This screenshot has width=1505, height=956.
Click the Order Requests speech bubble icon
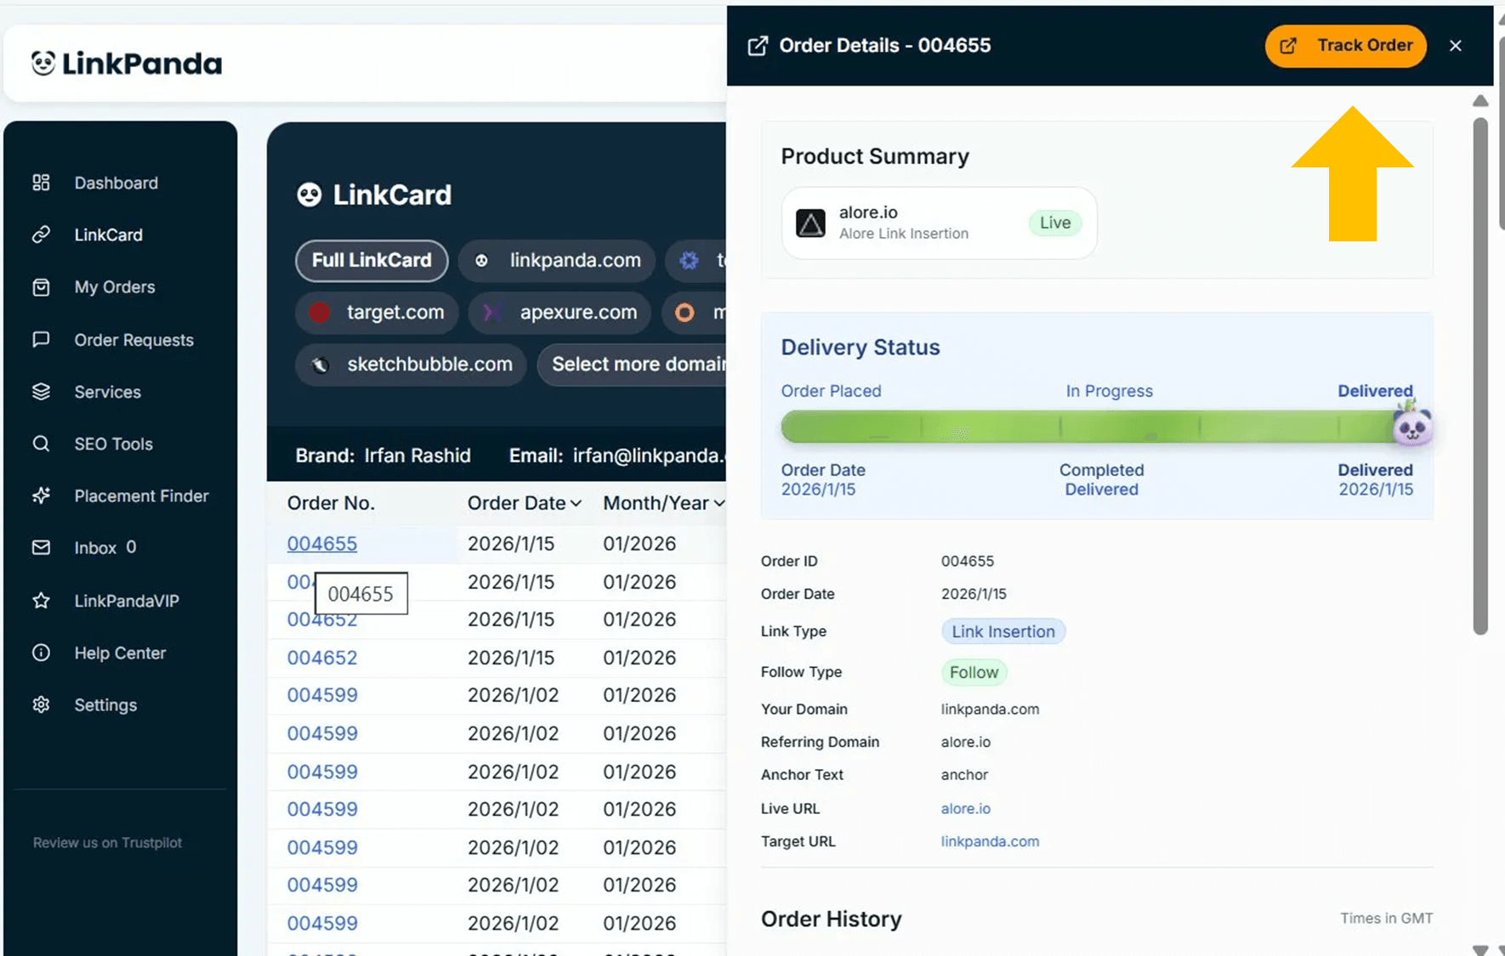click(x=41, y=340)
